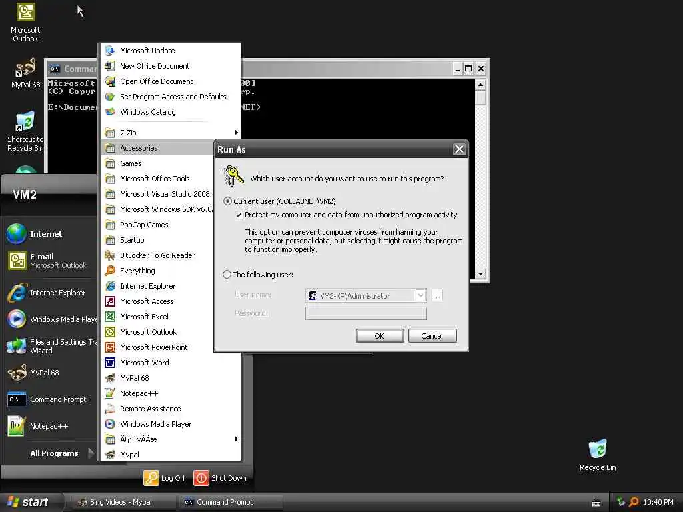The image size is (683, 512).
Task: Click Cancel in Run As dialog
Action: [432, 336]
